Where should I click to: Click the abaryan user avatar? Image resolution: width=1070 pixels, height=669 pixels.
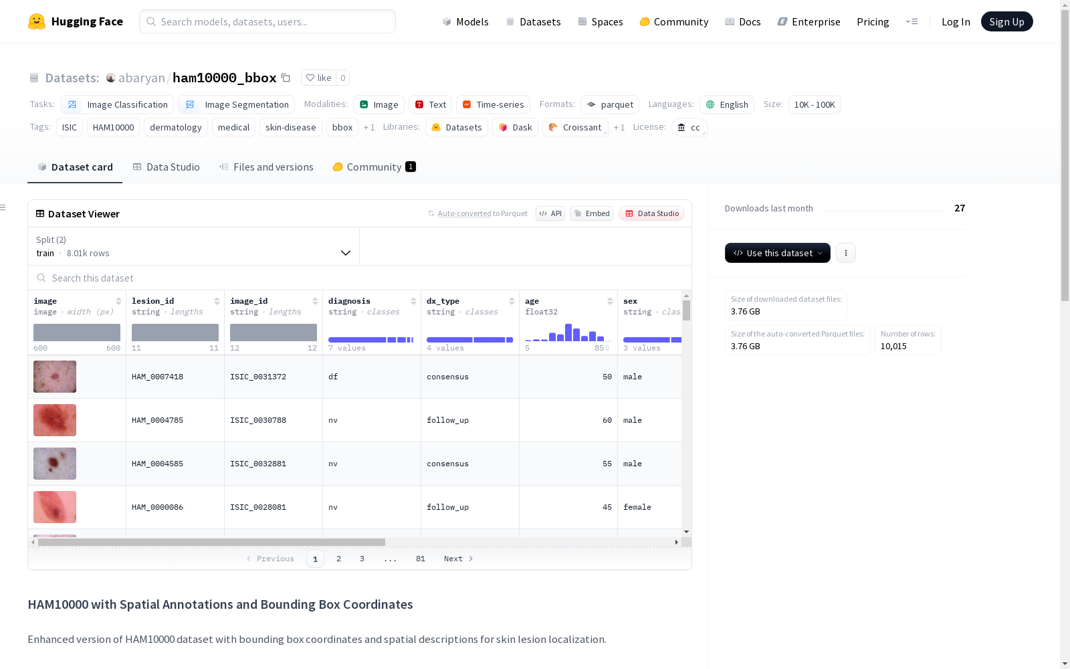(111, 78)
